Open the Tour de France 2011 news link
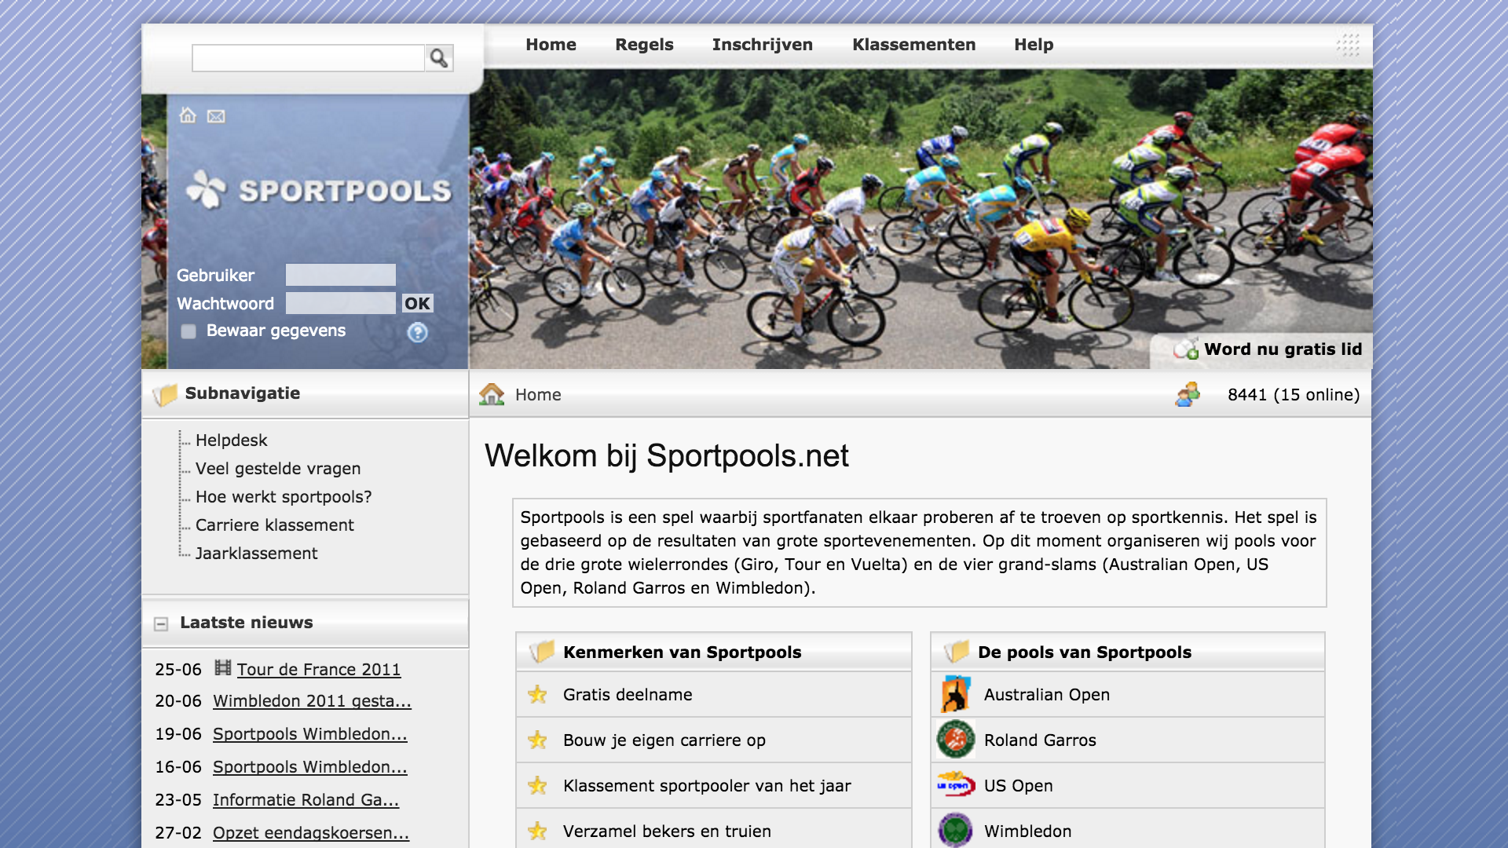Image resolution: width=1508 pixels, height=848 pixels. click(x=318, y=670)
